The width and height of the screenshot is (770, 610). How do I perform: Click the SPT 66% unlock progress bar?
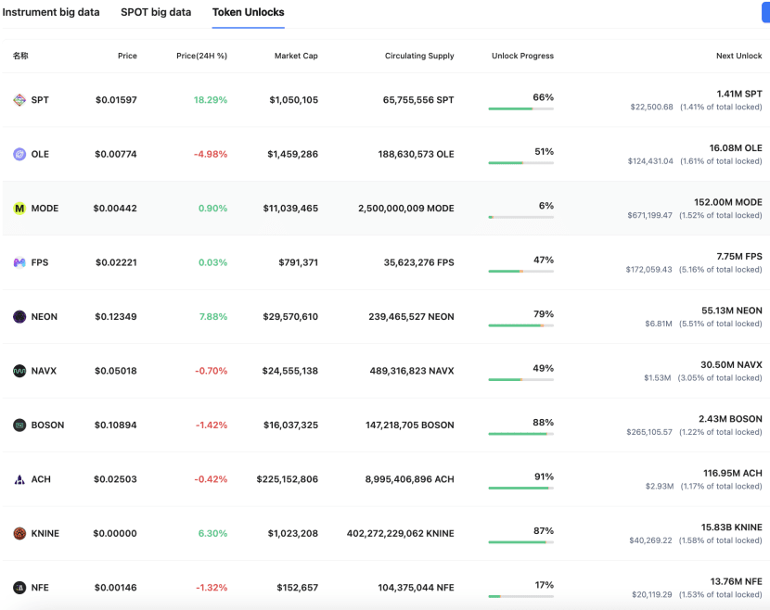[520, 108]
